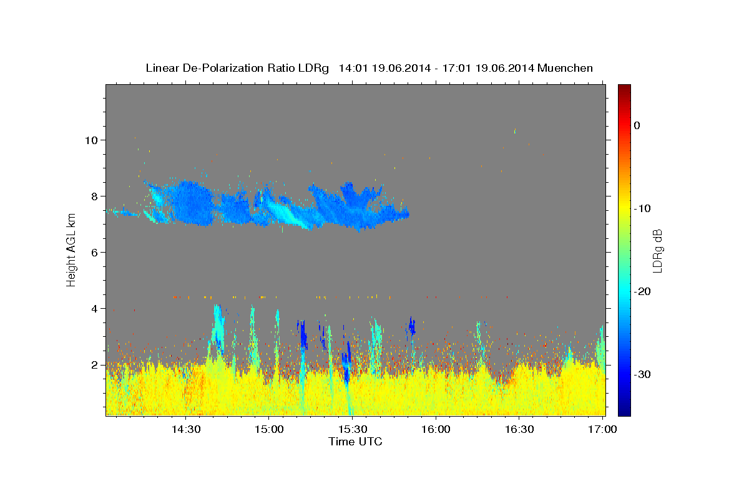Click the 17:00 time tick label
The image size is (749, 499).
coord(602,429)
